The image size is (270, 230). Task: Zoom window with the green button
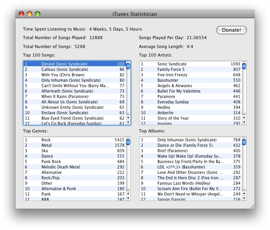click(38, 14)
